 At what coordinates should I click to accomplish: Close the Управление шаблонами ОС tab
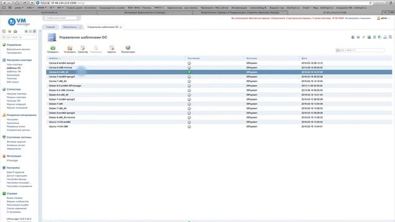pyautogui.click(x=121, y=27)
